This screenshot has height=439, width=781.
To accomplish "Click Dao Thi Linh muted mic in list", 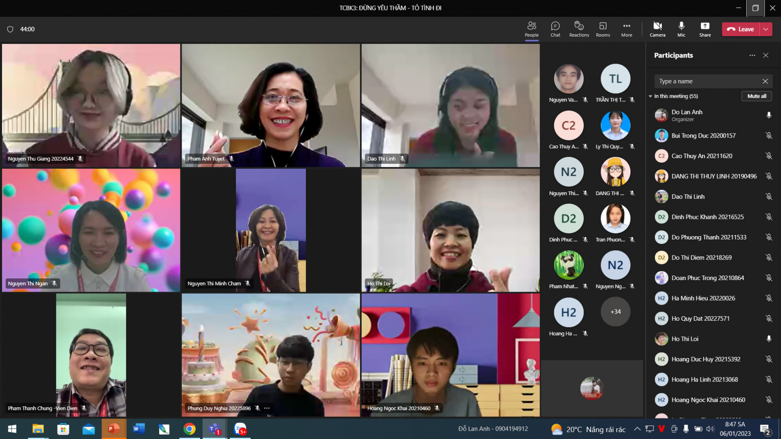I will [x=769, y=197].
